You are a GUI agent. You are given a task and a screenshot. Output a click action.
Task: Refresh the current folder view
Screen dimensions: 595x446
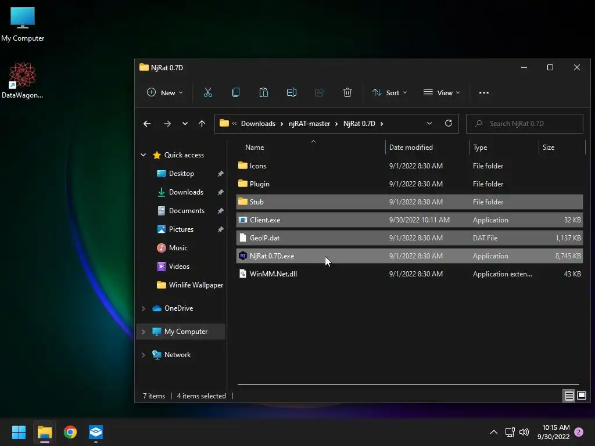click(448, 123)
